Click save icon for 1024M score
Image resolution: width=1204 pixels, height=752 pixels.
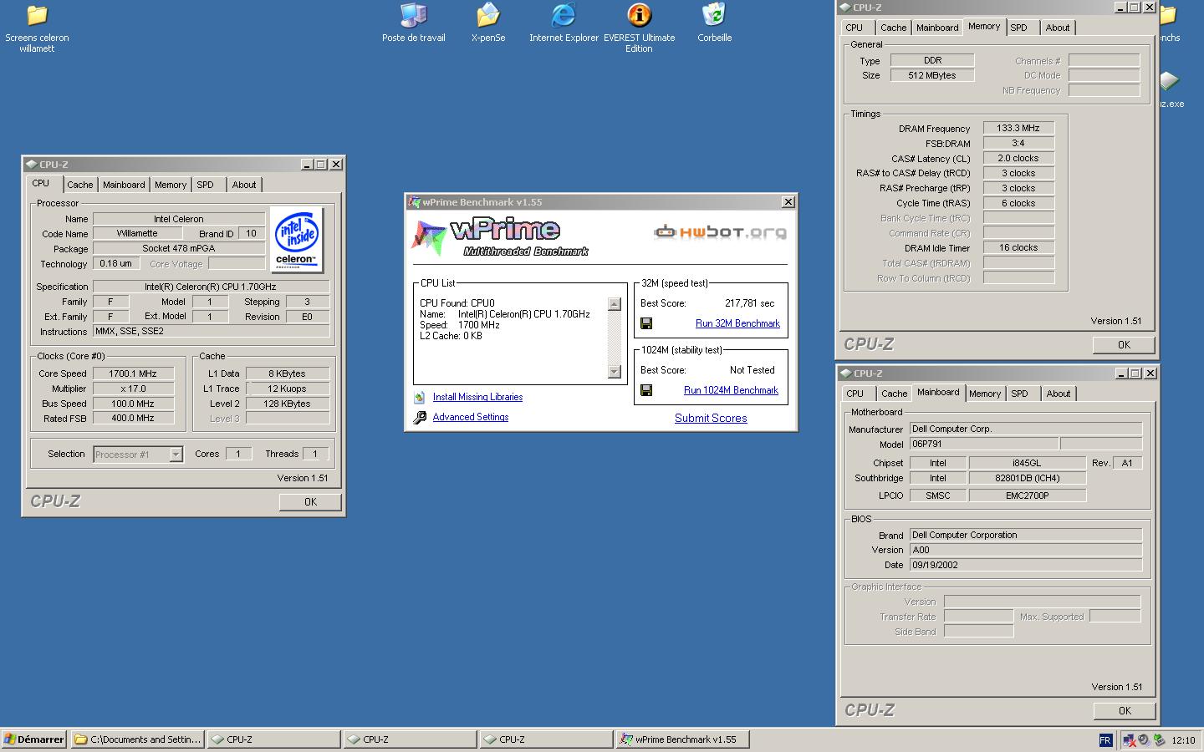pyautogui.click(x=646, y=390)
